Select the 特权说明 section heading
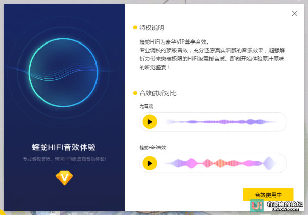Screen dimensions: 308x215 point(152,27)
